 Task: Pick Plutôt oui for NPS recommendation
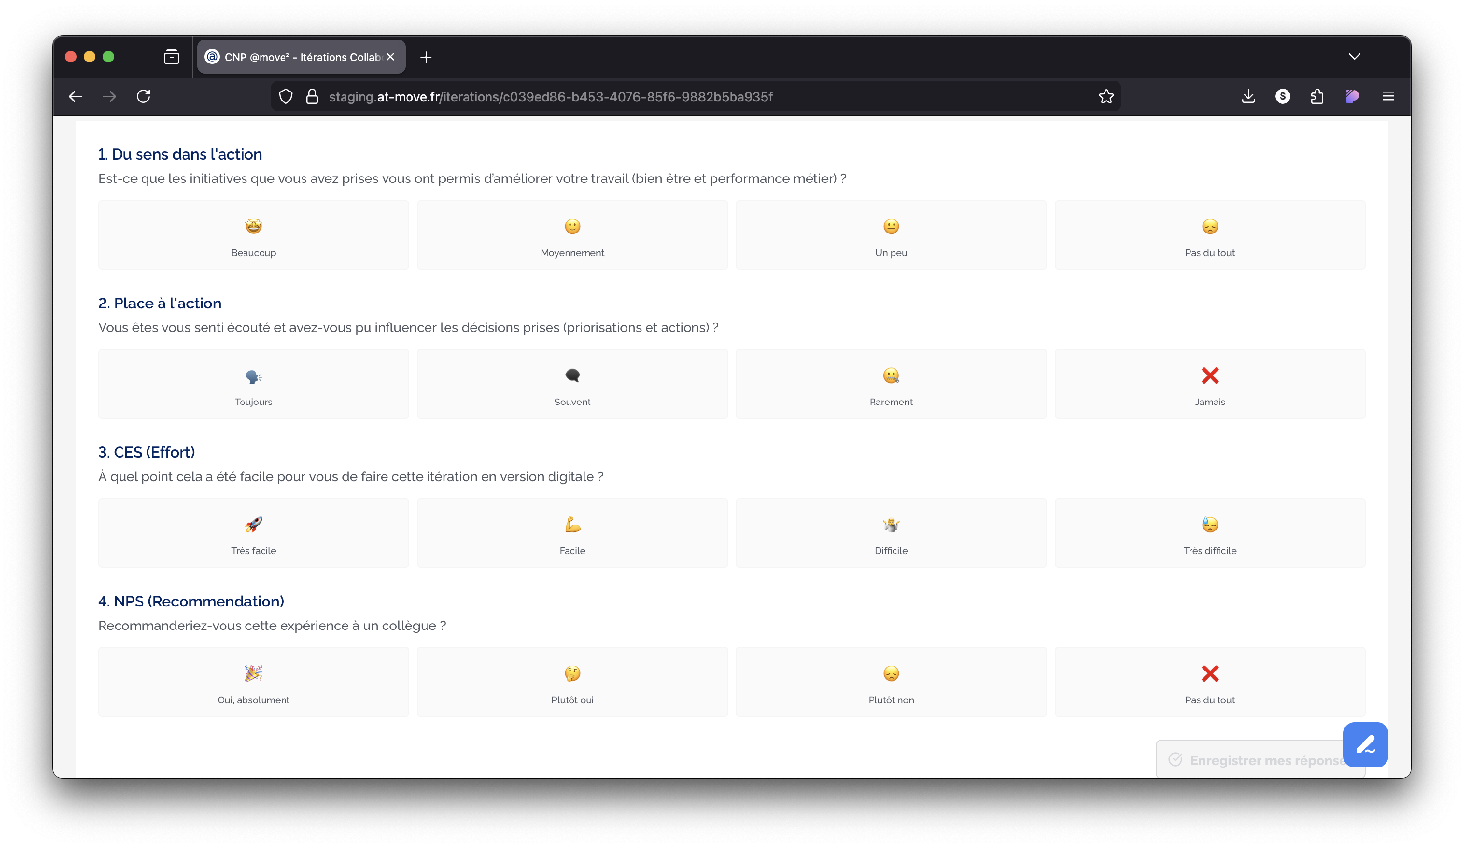[571, 682]
